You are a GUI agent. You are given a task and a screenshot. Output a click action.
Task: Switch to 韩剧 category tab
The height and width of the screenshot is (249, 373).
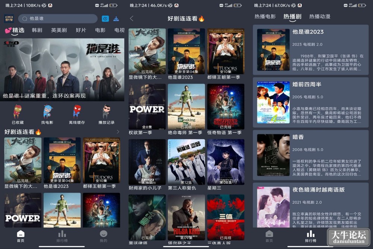click(x=37, y=30)
